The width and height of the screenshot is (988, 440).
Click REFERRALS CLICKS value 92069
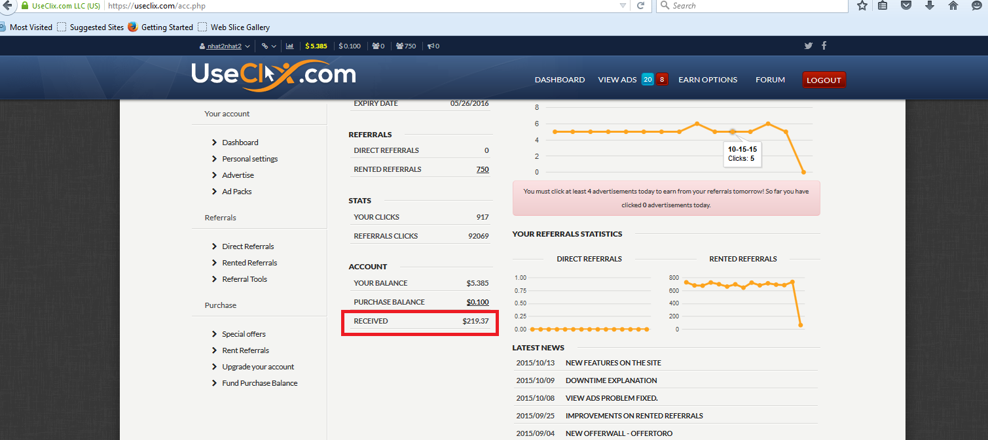click(x=478, y=236)
